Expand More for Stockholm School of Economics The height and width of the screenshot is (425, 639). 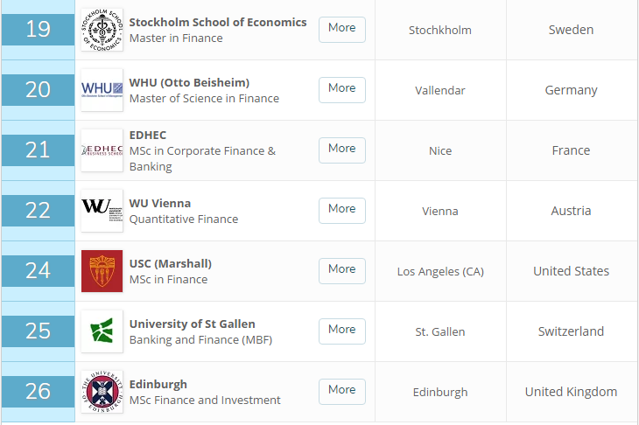pos(341,28)
